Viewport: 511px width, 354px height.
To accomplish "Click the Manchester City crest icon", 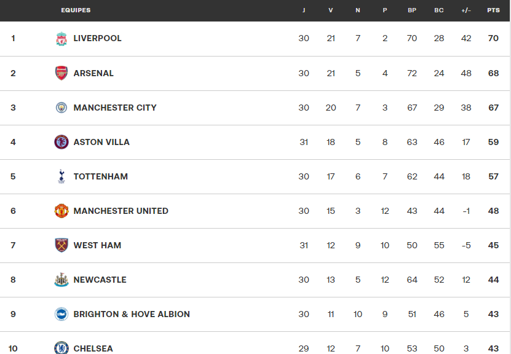I will point(61,108).
